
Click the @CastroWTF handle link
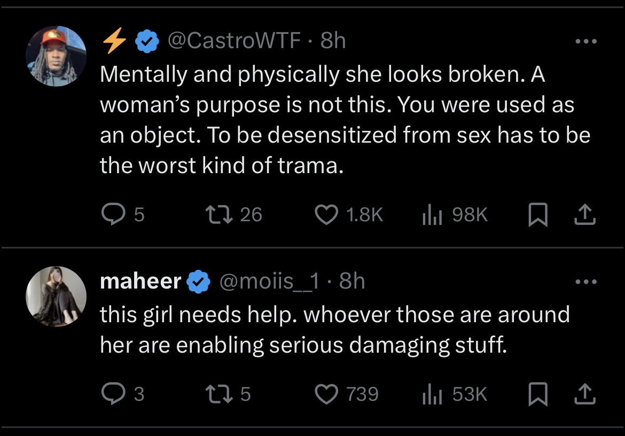coord(234,40)
